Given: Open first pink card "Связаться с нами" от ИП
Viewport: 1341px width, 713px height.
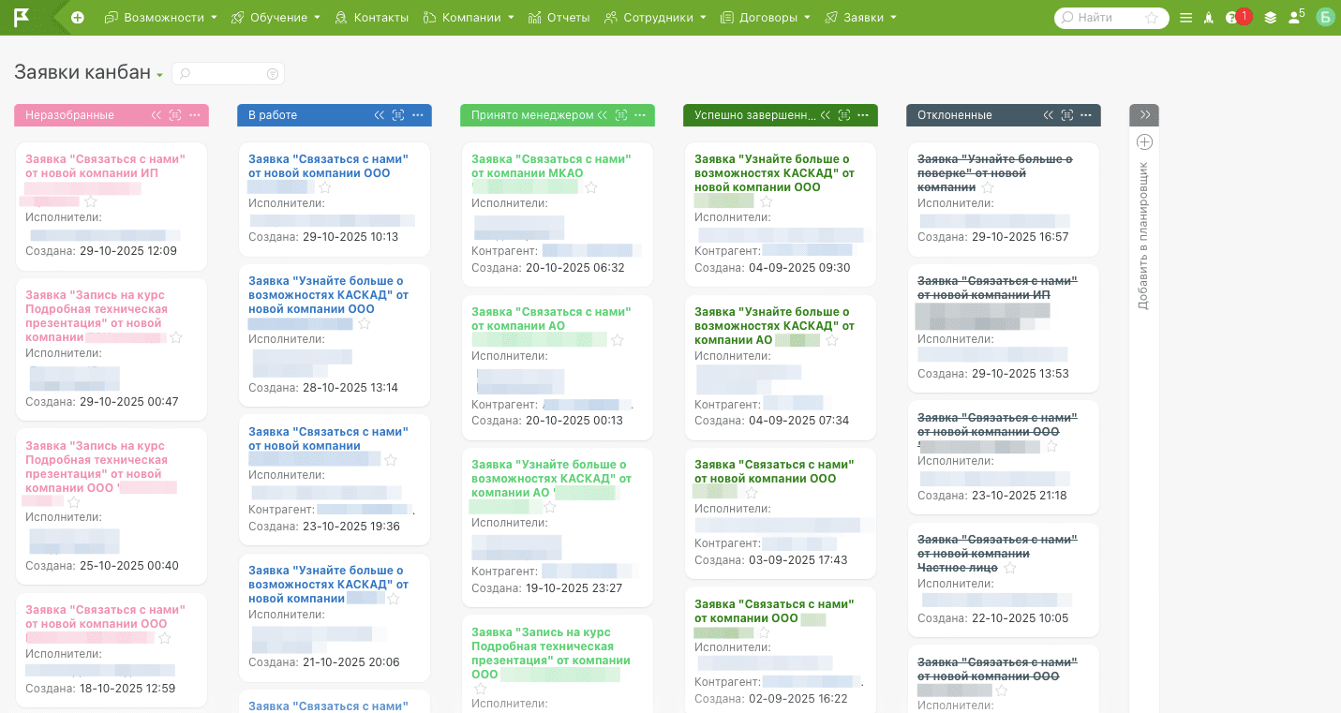Looking at the screenshot, I should pos(105,166).
